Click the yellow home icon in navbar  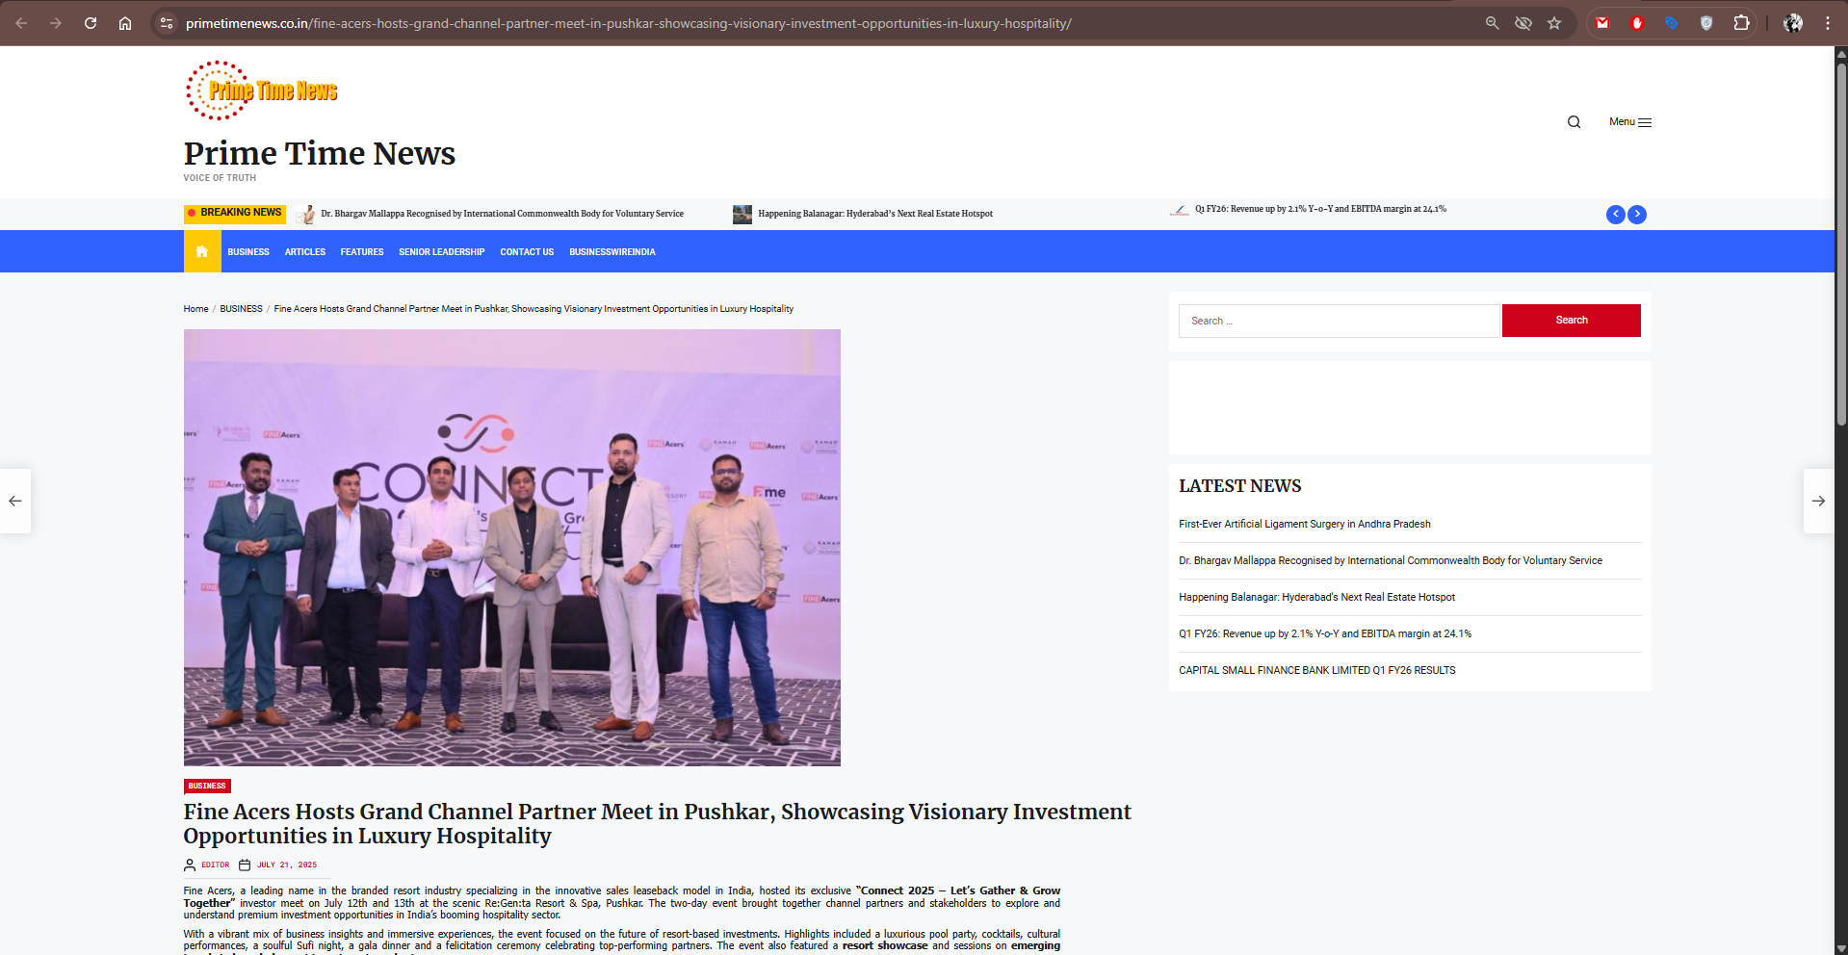tap(202, 251)
